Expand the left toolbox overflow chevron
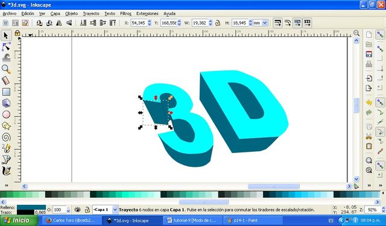 pos(7,186)
